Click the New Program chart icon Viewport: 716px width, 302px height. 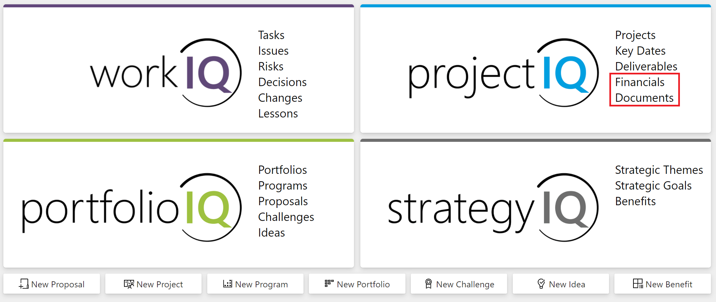click(228, 284)
